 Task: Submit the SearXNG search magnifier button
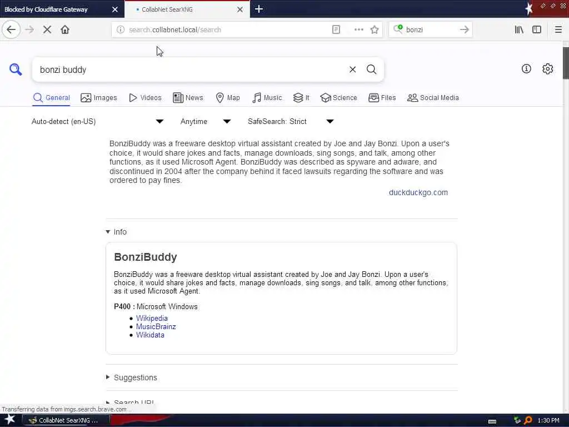pos(371,69)
